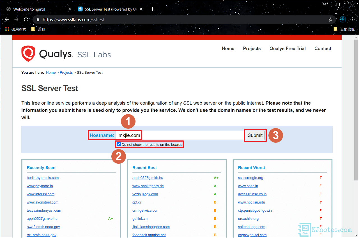Click the Recently Seen heading

click(x=41, y=168)
